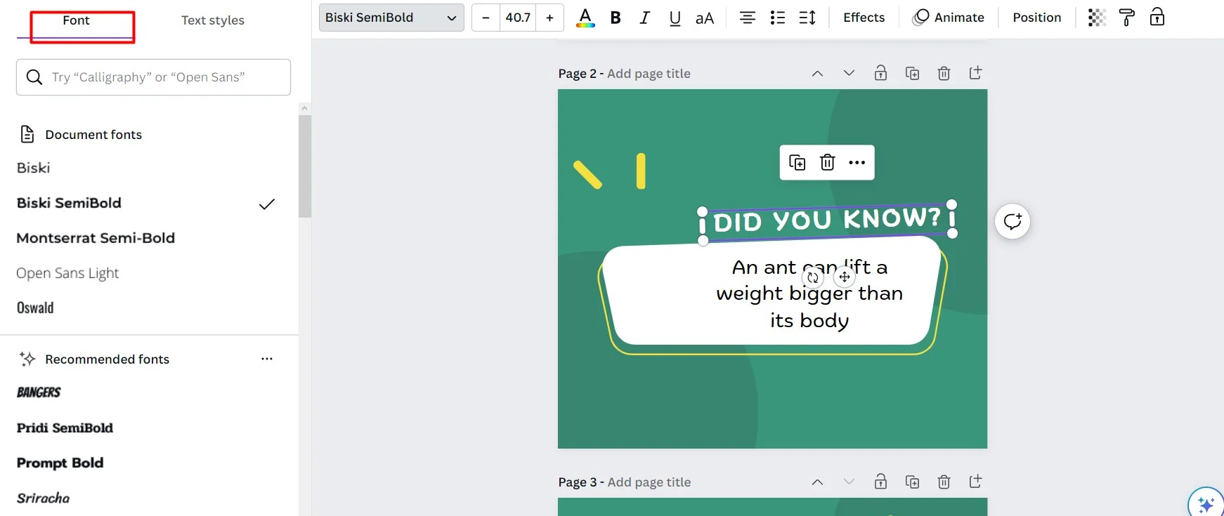Click the text alignment icon
The height and width of the screenshot is (516, 1224).
click(747, 18)
